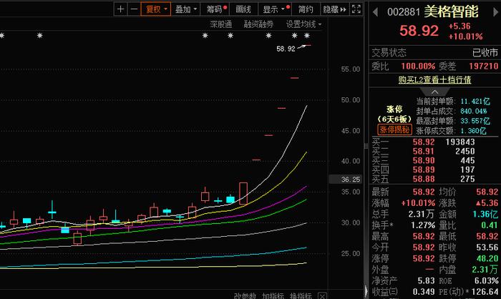Click the 封单占成交 840.04% value

point(474,111)
